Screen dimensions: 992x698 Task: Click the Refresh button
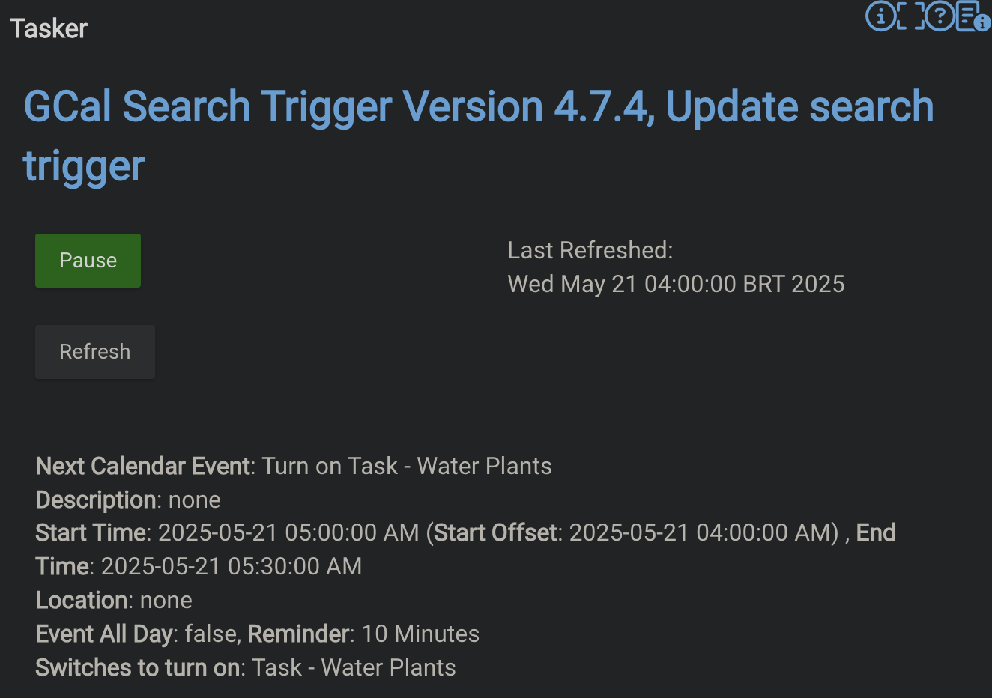95,352
